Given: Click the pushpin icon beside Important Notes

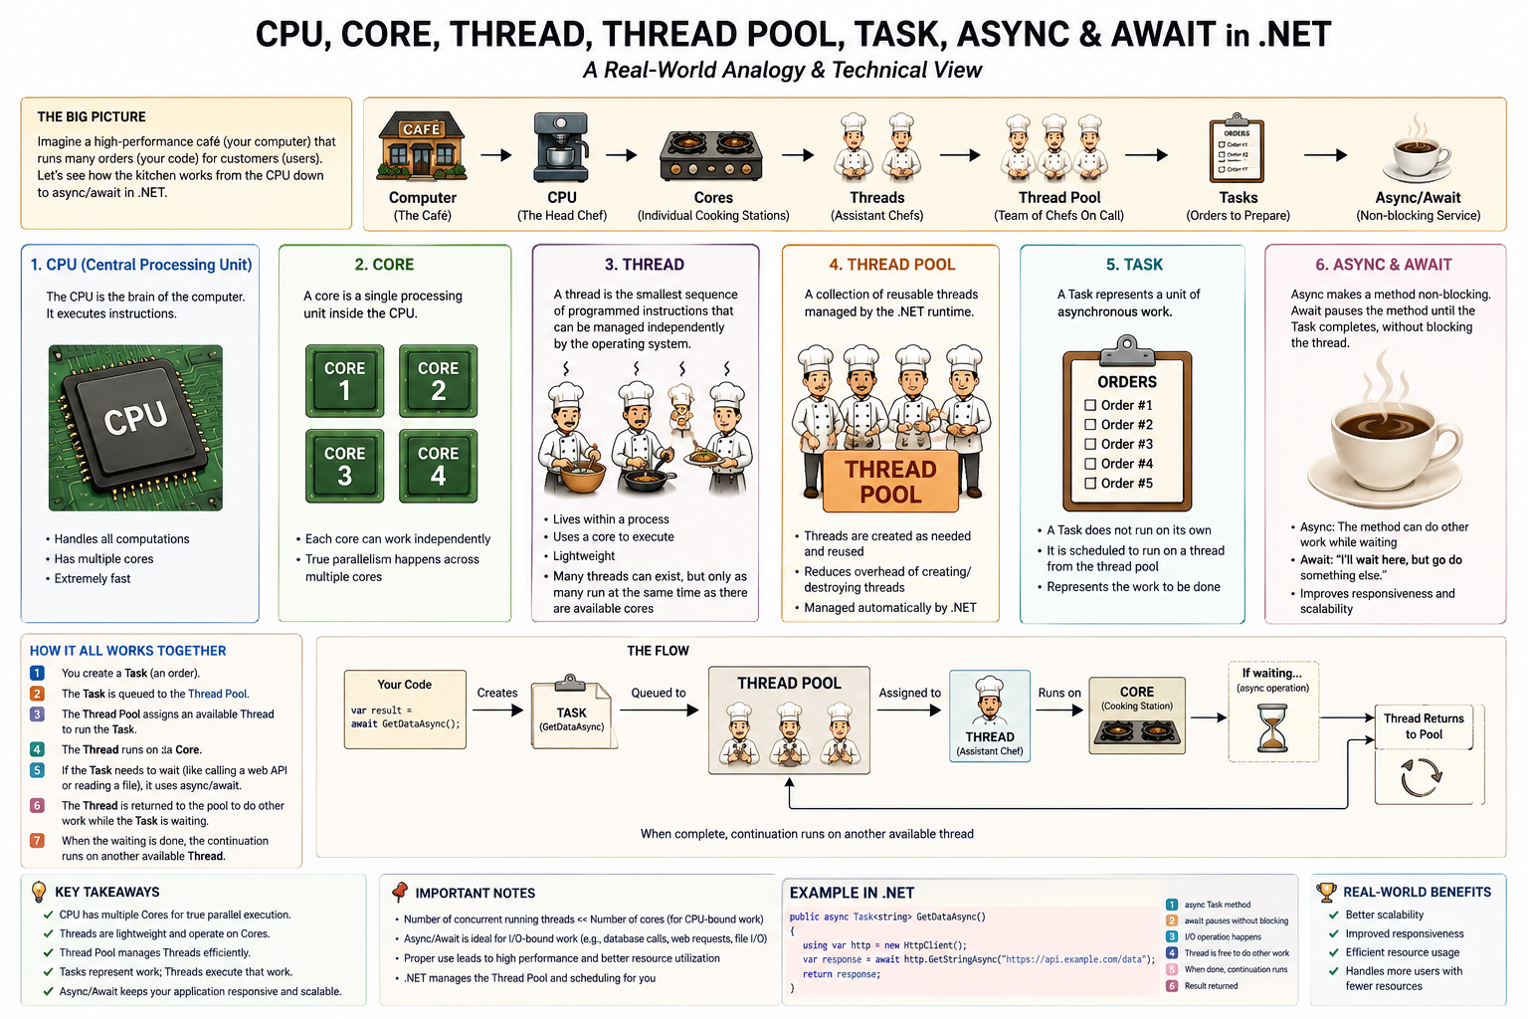Looking at the screenshot, I should click(x=400, y=892).
